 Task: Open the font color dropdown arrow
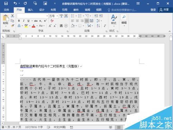(x=37, y=26)
